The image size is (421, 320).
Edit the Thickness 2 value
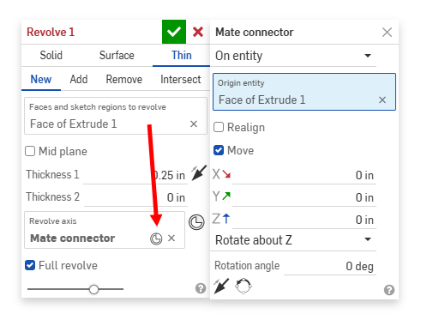click(x=135, y=197)
